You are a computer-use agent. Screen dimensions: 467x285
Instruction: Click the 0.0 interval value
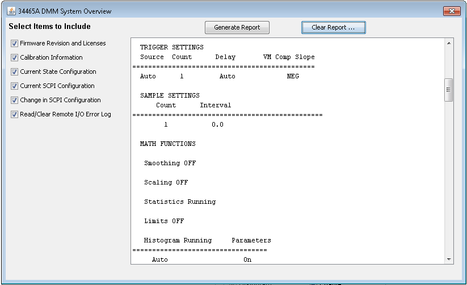point(217,124)
